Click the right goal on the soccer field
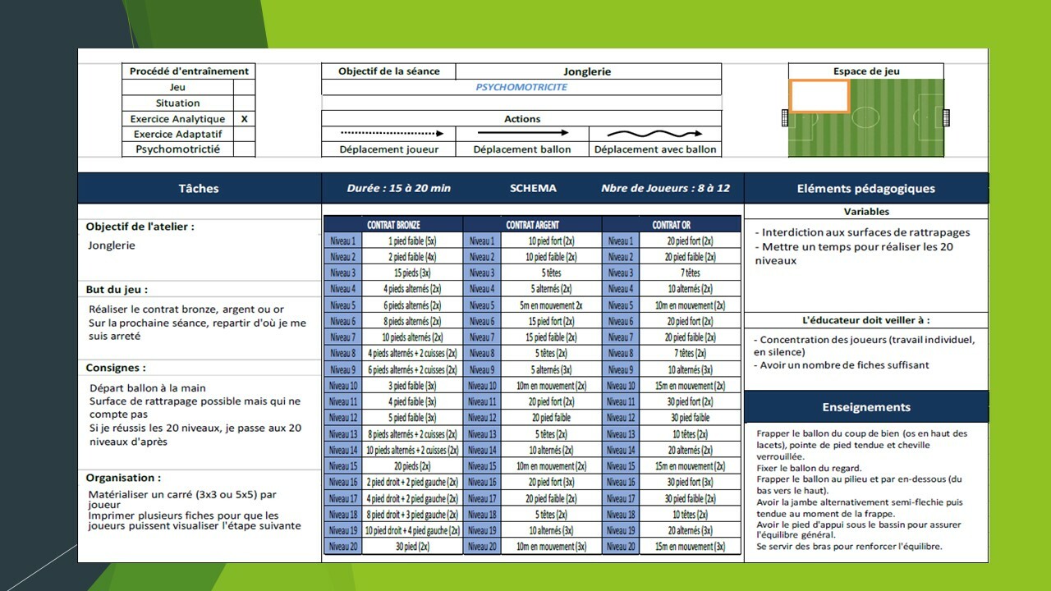The width and height of the screenshot is (1051, 591). pyautogui.click(x=946, y=118)
